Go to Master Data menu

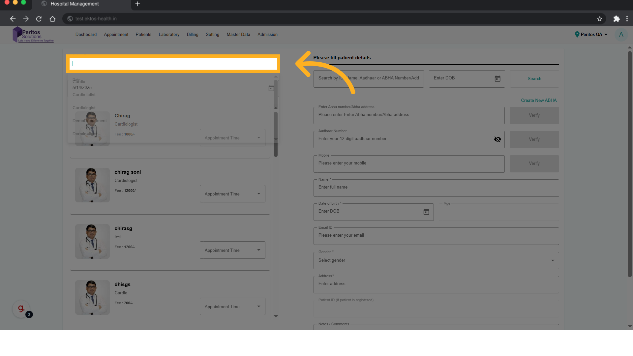(x=238, y=35)
